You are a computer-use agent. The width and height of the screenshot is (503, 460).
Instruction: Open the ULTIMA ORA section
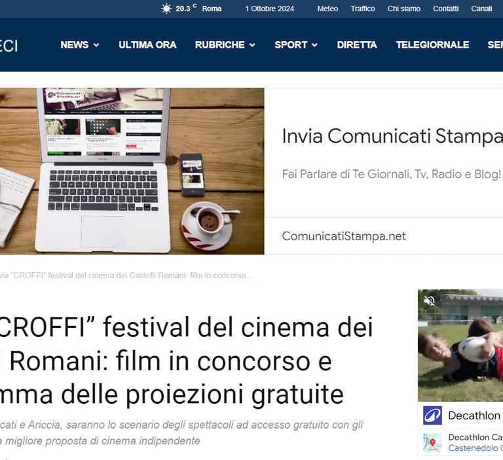point(147,45)
